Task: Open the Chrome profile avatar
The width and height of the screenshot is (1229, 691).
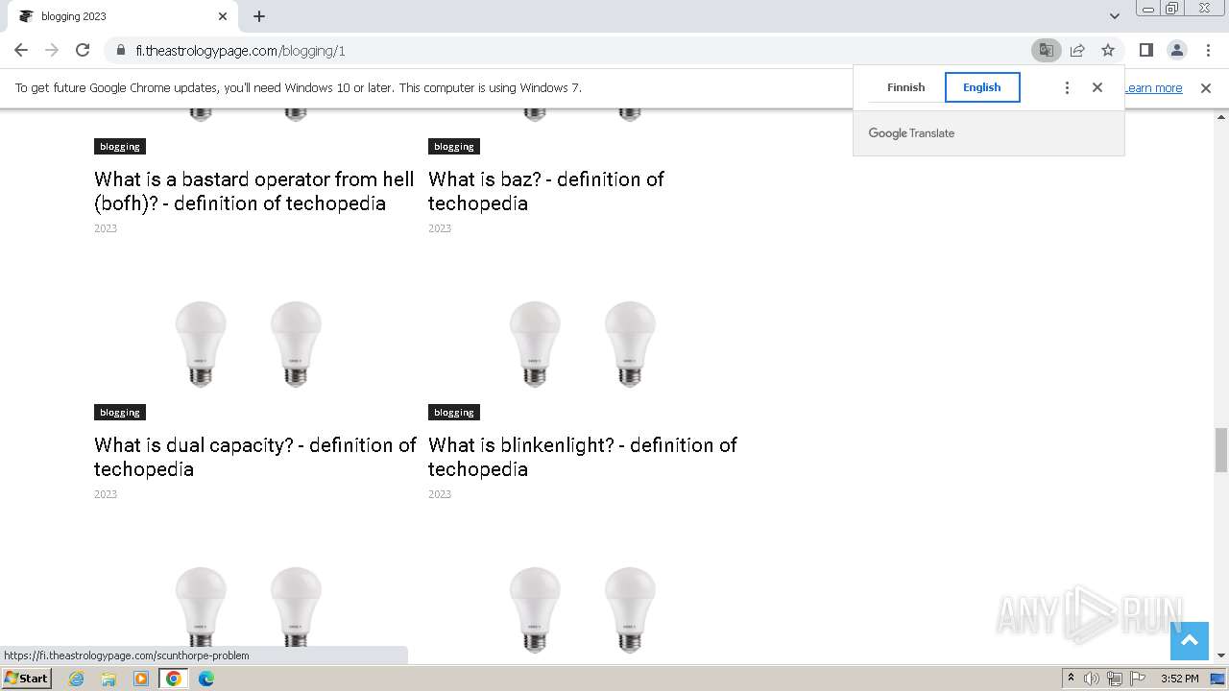Action: click(x=1177, y=50)
